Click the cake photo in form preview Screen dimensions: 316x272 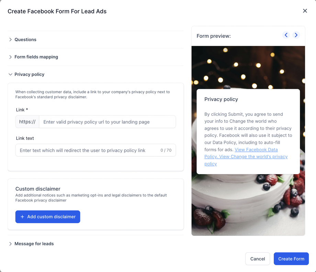pyautogui.click(x=247, y=206)
